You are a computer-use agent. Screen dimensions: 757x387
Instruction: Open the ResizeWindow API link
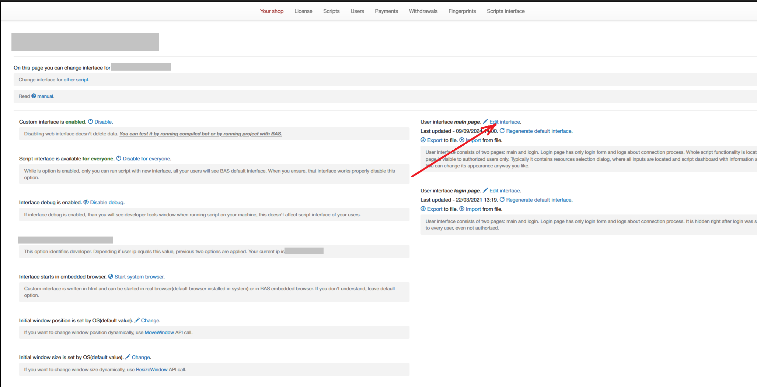point(151,370)
